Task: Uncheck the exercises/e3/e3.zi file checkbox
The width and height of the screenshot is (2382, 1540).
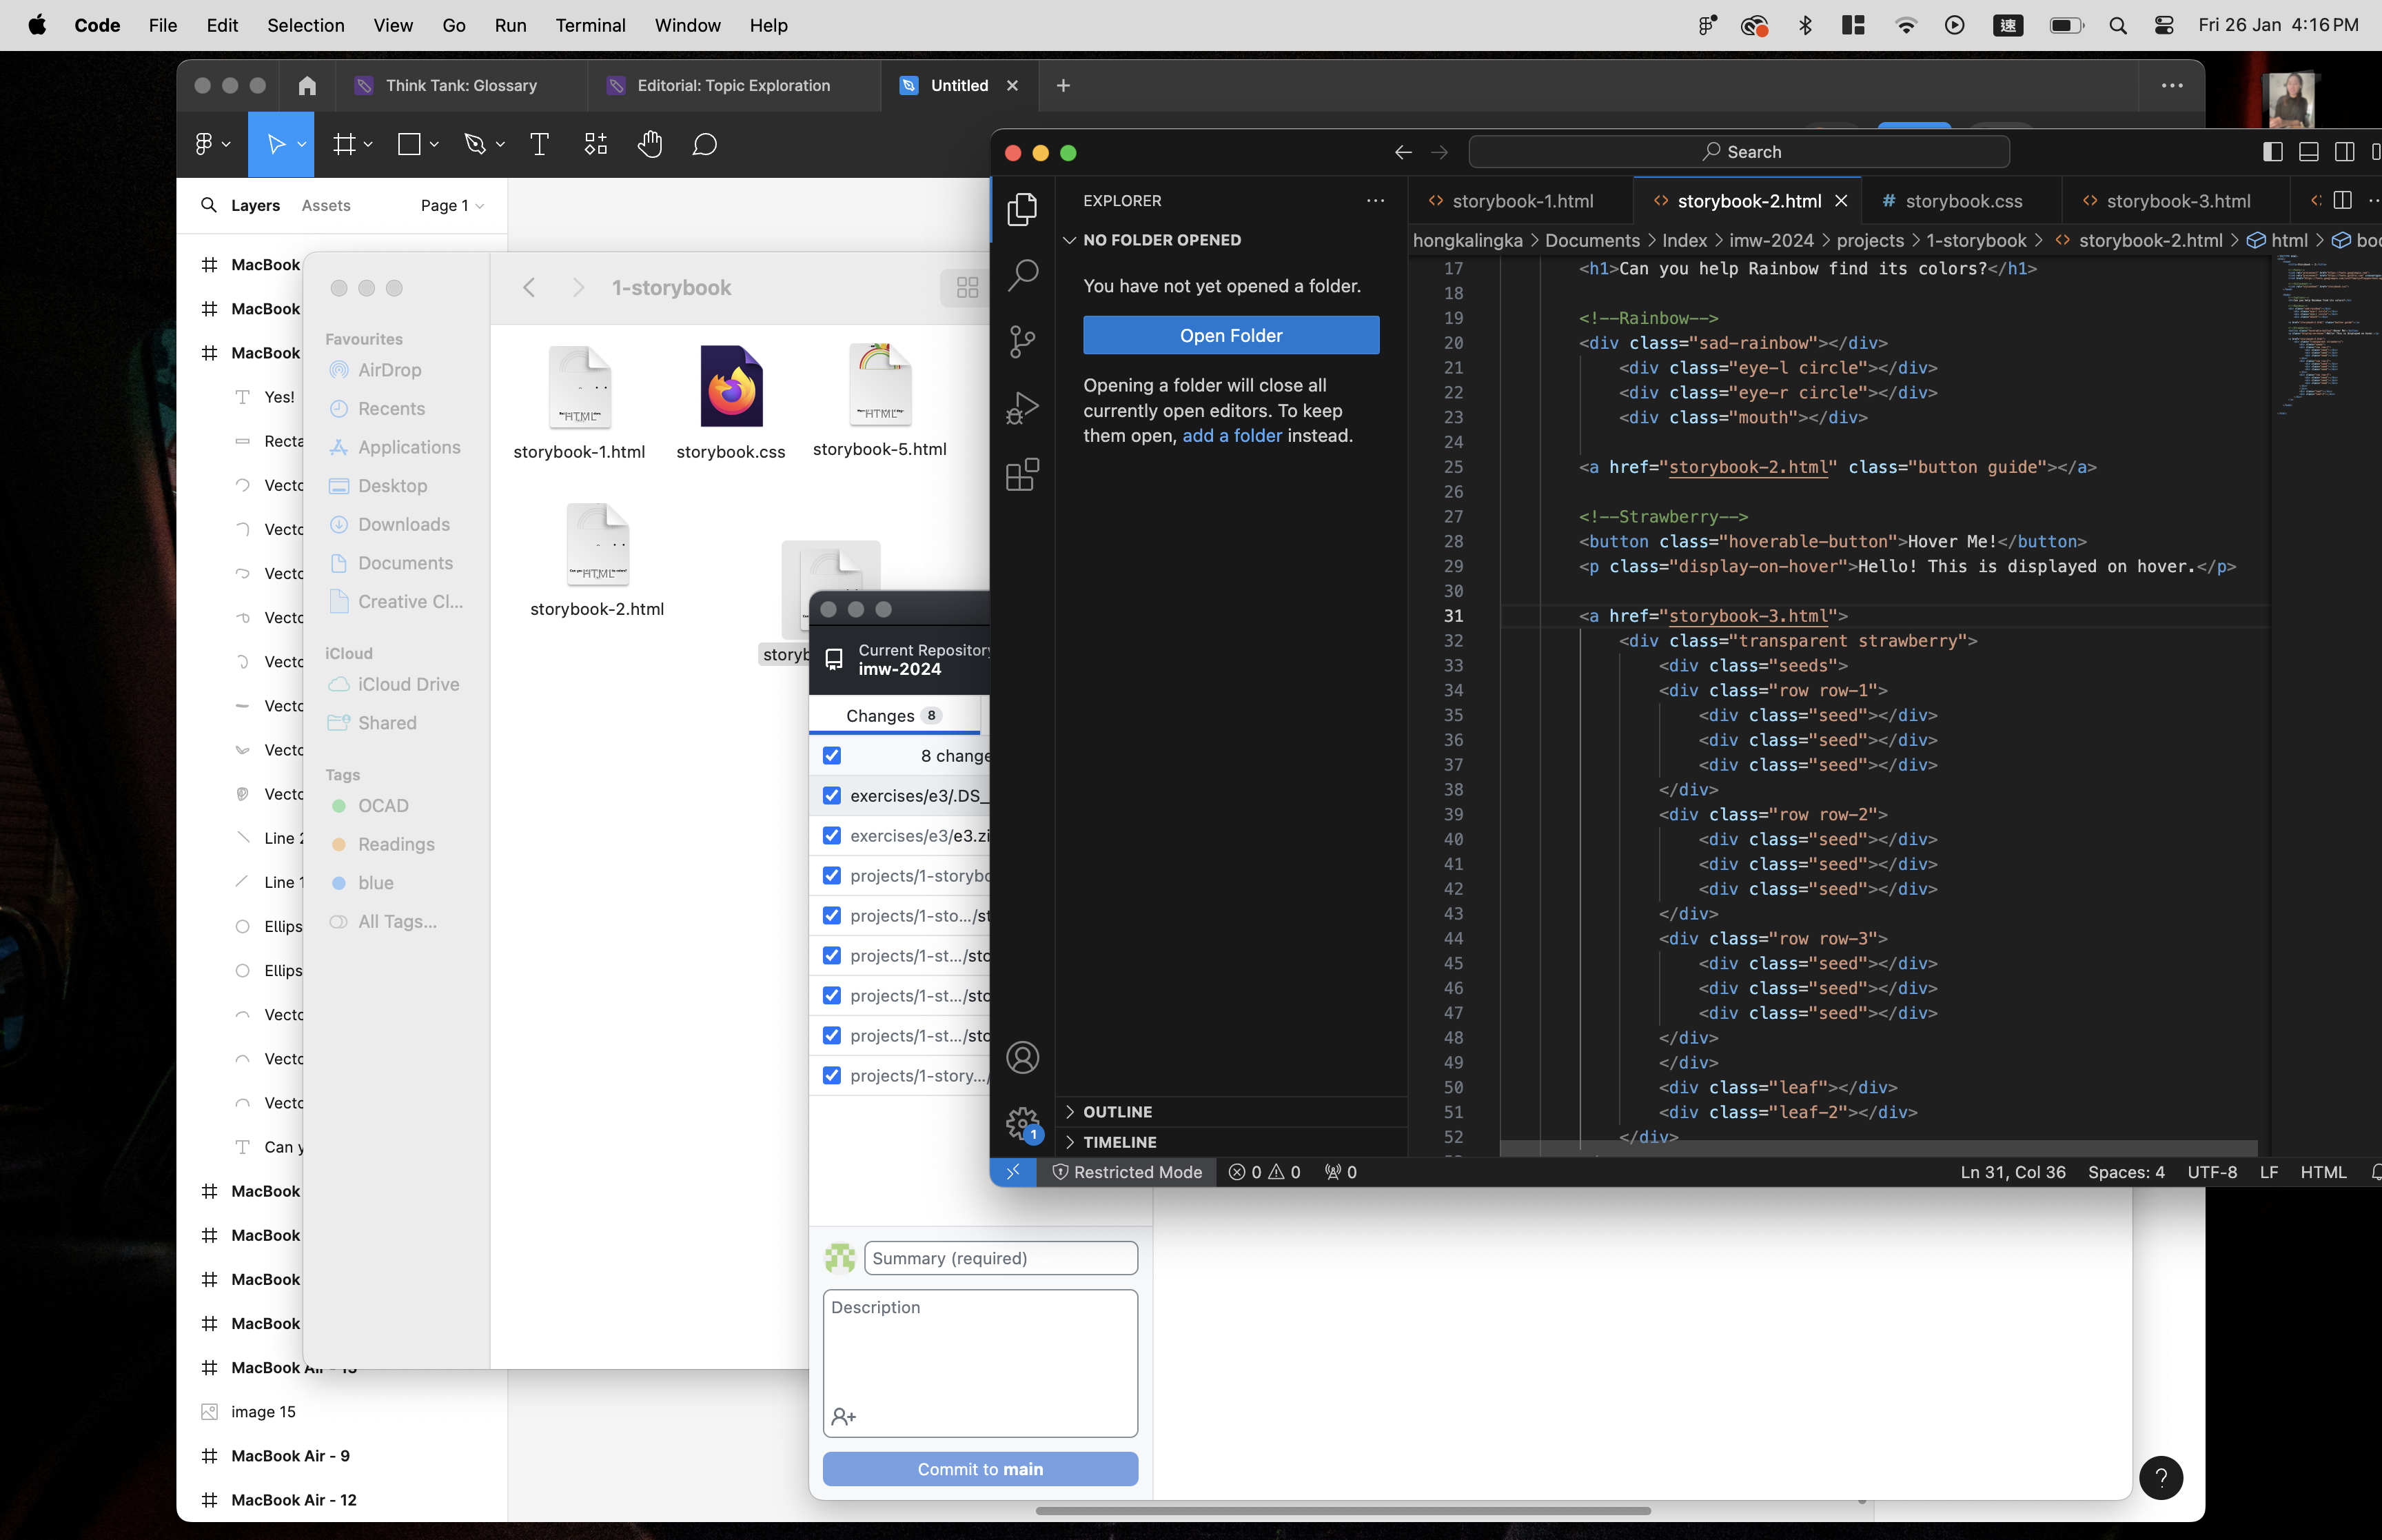Action: pyautogui.click(x=832, y=836)
